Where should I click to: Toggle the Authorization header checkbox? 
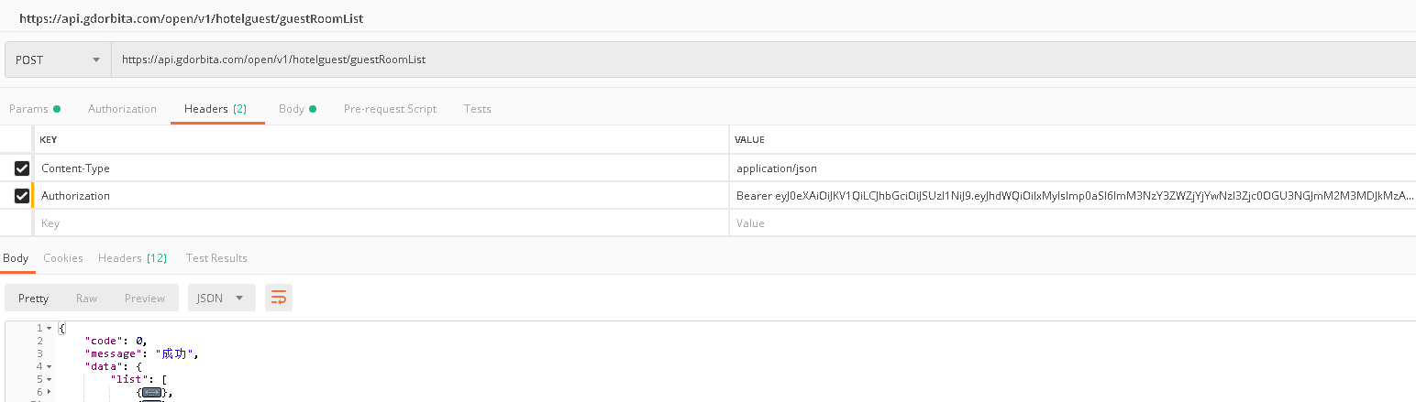click(x=22, y=196)
